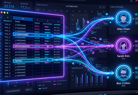Open the apps grid icon in top bar

point(131,1)
